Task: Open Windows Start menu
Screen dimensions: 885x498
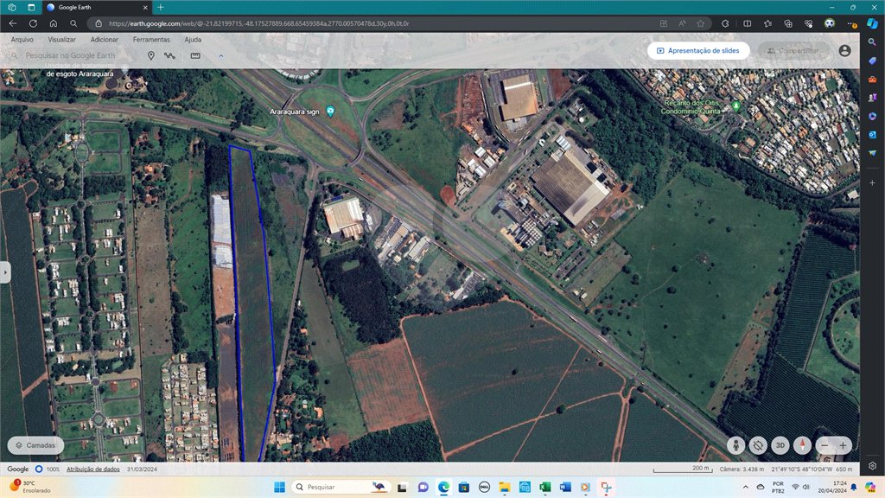Action: (x=279, y=487)
